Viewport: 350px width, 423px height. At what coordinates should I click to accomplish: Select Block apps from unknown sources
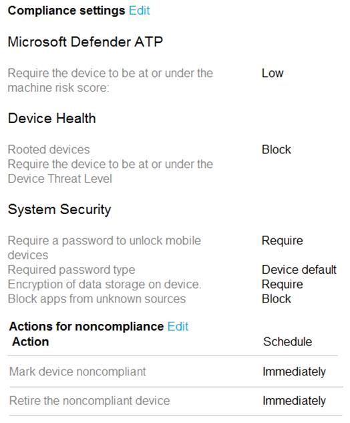click(97, 299)
